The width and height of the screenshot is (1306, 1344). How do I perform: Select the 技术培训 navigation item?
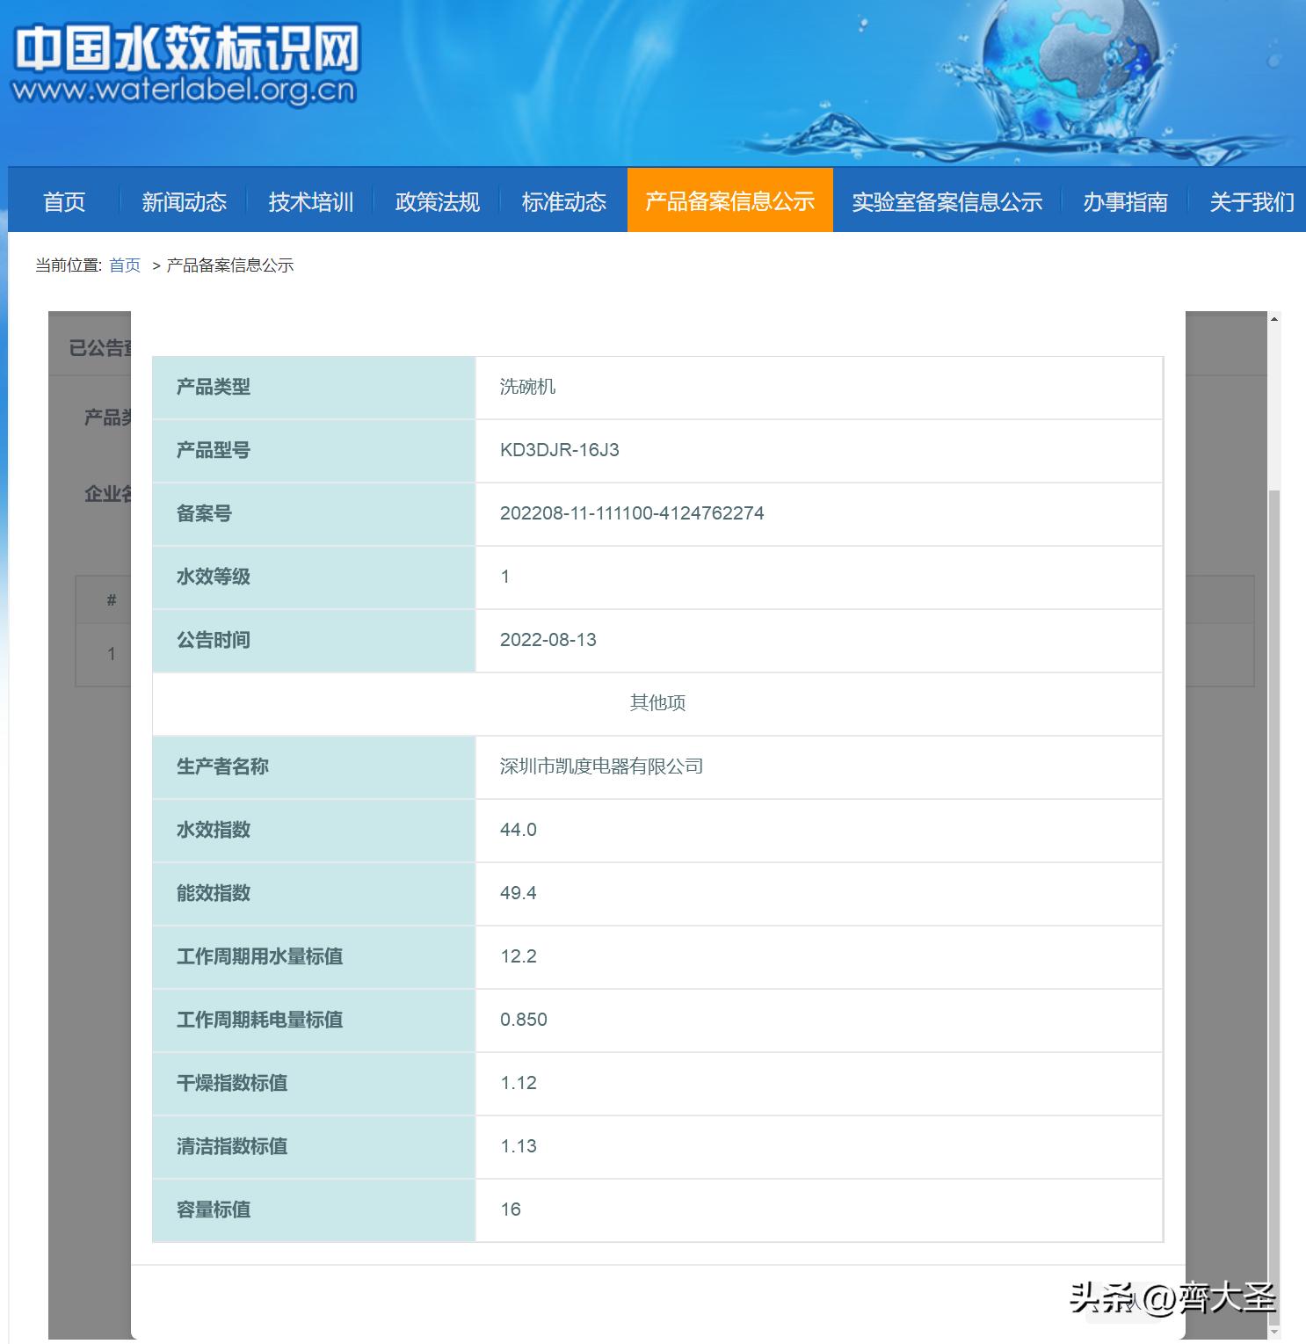310,202
